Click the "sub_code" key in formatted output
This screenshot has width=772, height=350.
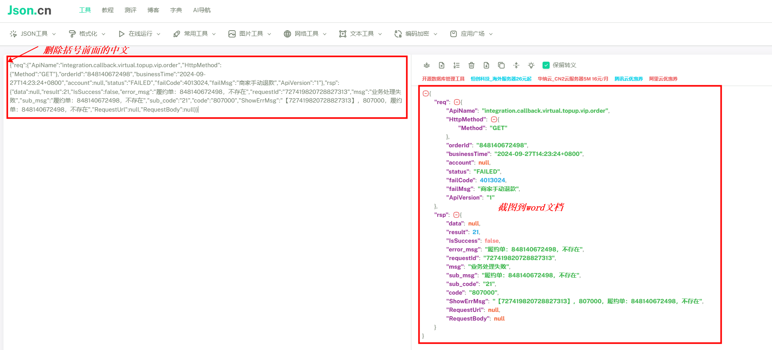[463, 284]
